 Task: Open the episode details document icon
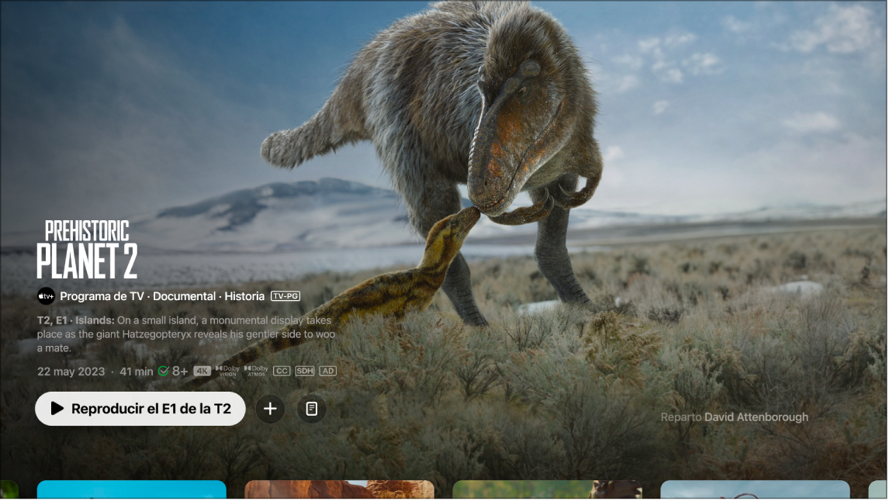click(x=312, y=409)
